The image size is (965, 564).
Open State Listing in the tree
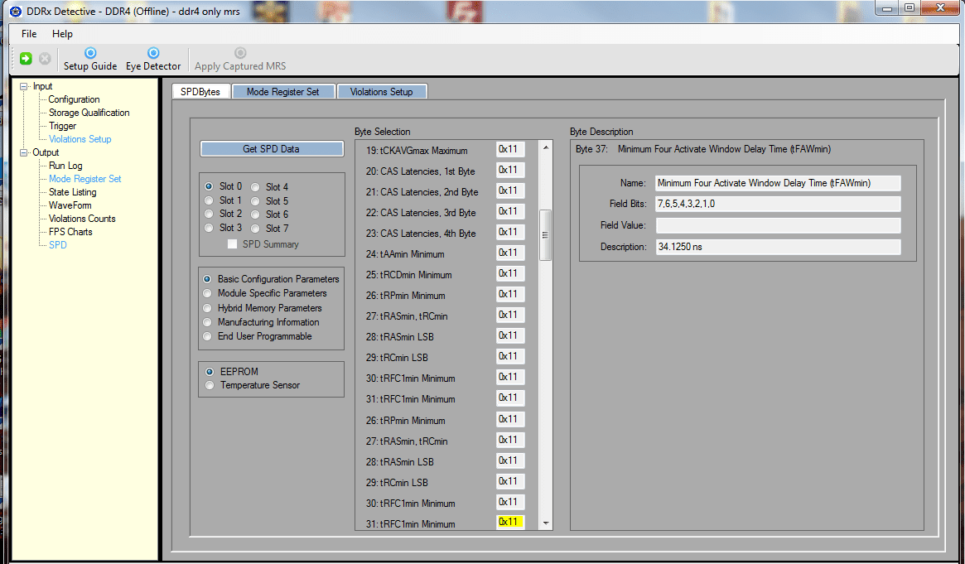(73, 192)
